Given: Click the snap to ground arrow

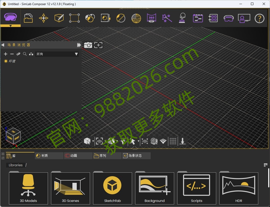Looking at the screenshot, I should pyautogui.click(x=182, y=141).
